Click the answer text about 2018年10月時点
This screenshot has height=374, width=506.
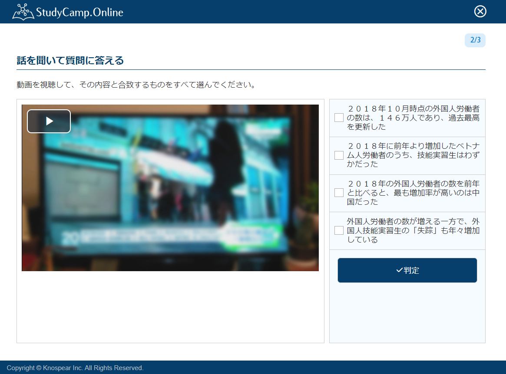pyautogui.click(x=413, y=118)
